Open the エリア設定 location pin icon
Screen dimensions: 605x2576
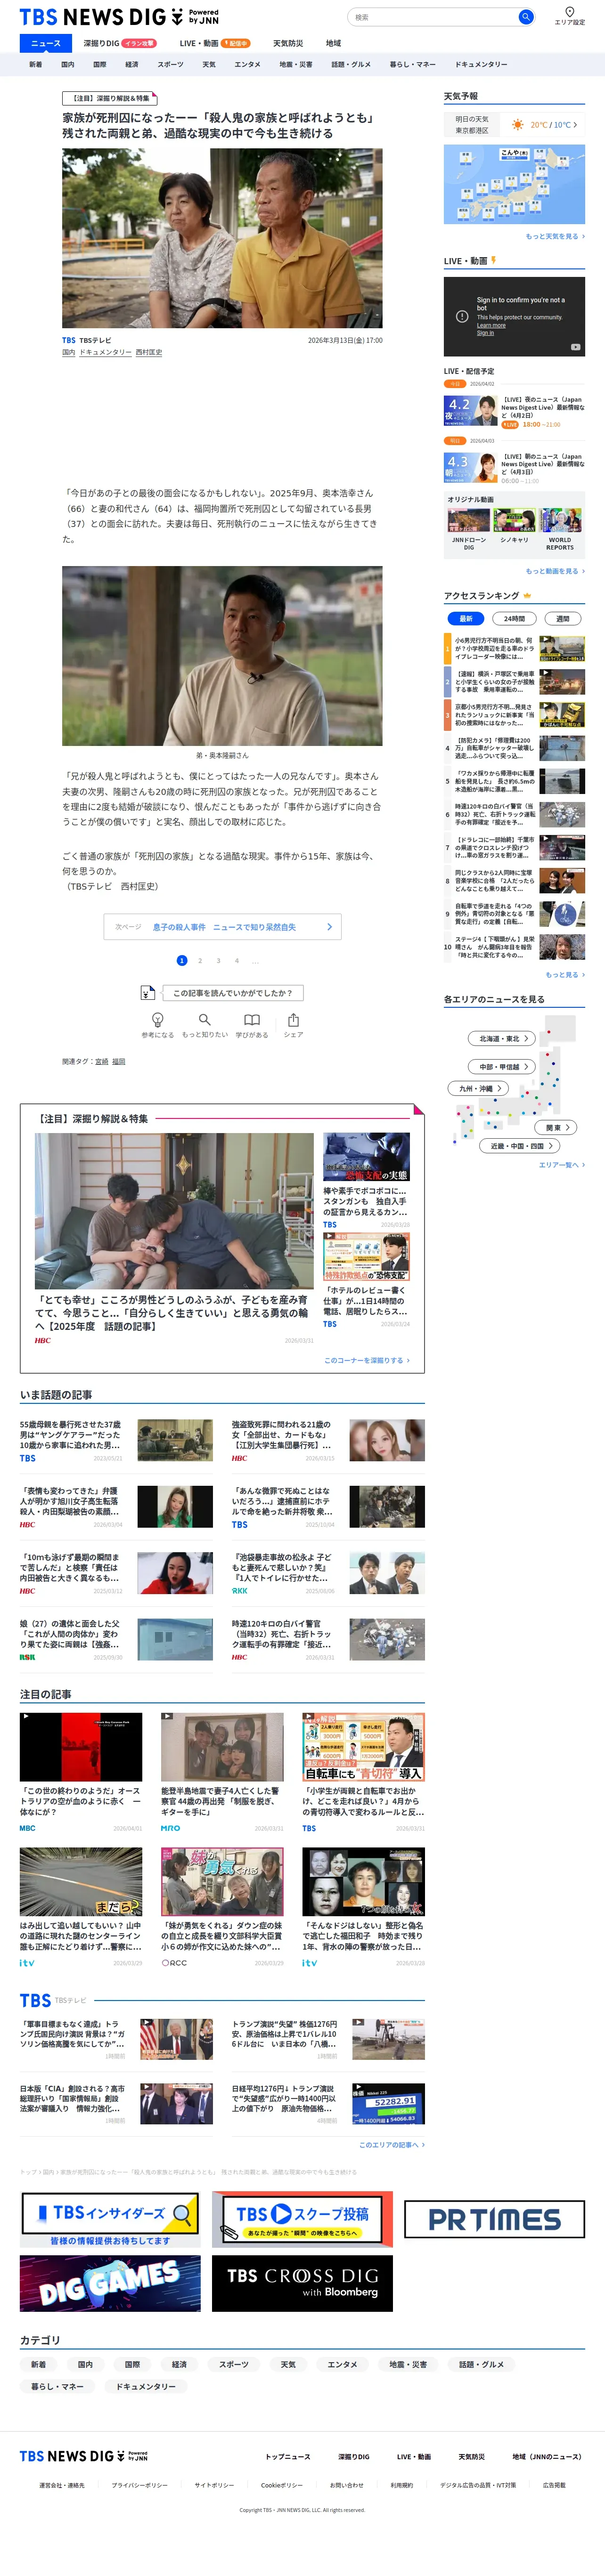(x=569, y=12)
